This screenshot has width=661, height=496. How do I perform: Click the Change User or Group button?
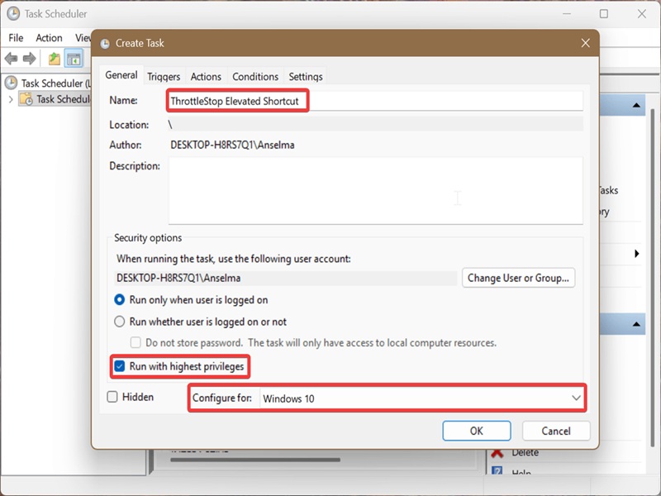click(x=519, y=278)
